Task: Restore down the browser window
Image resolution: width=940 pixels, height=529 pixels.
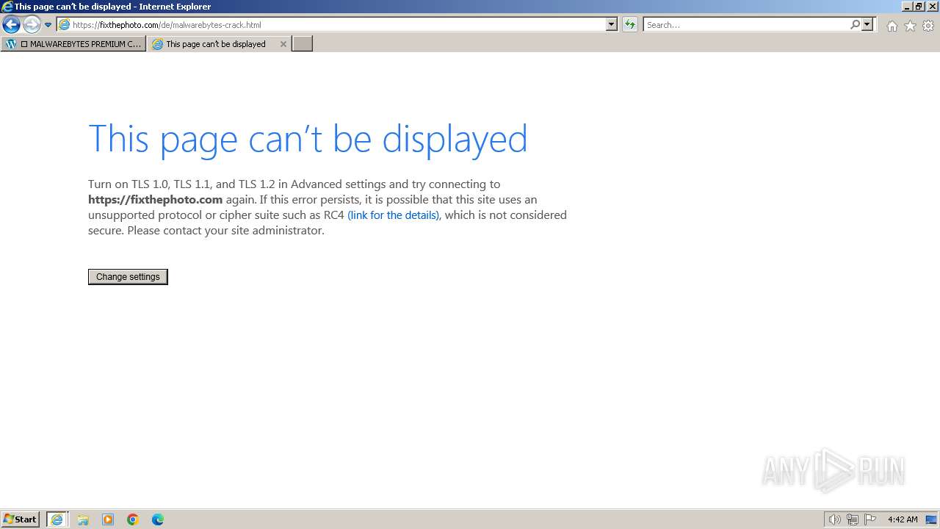Action: point(919,7)
